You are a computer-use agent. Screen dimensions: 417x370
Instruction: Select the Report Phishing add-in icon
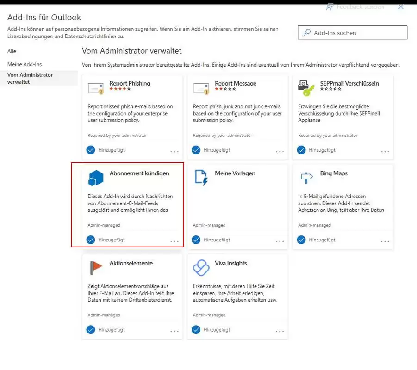(96, 88)
